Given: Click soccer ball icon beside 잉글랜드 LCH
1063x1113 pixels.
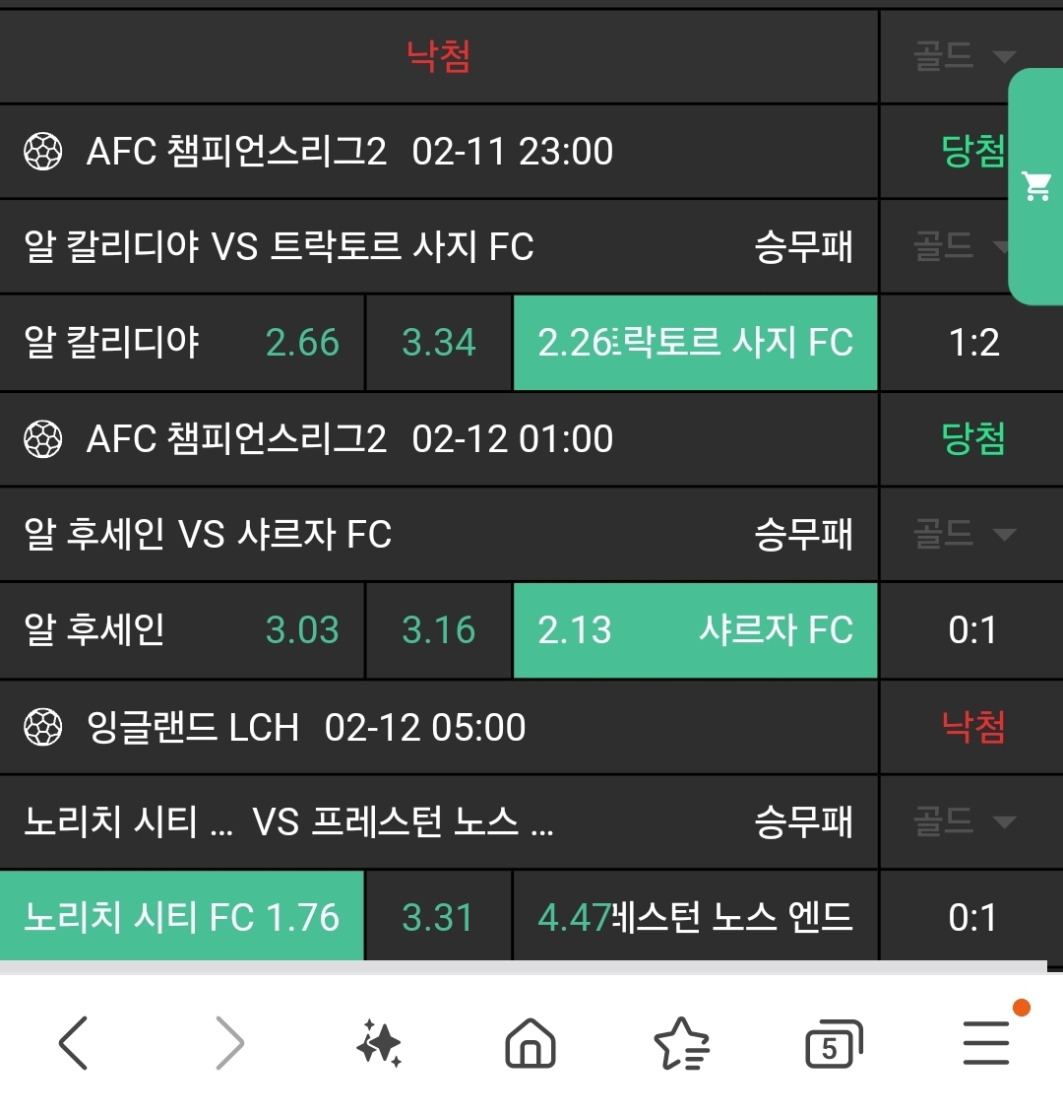Looking at the screenshot, I should coord(42,728).
